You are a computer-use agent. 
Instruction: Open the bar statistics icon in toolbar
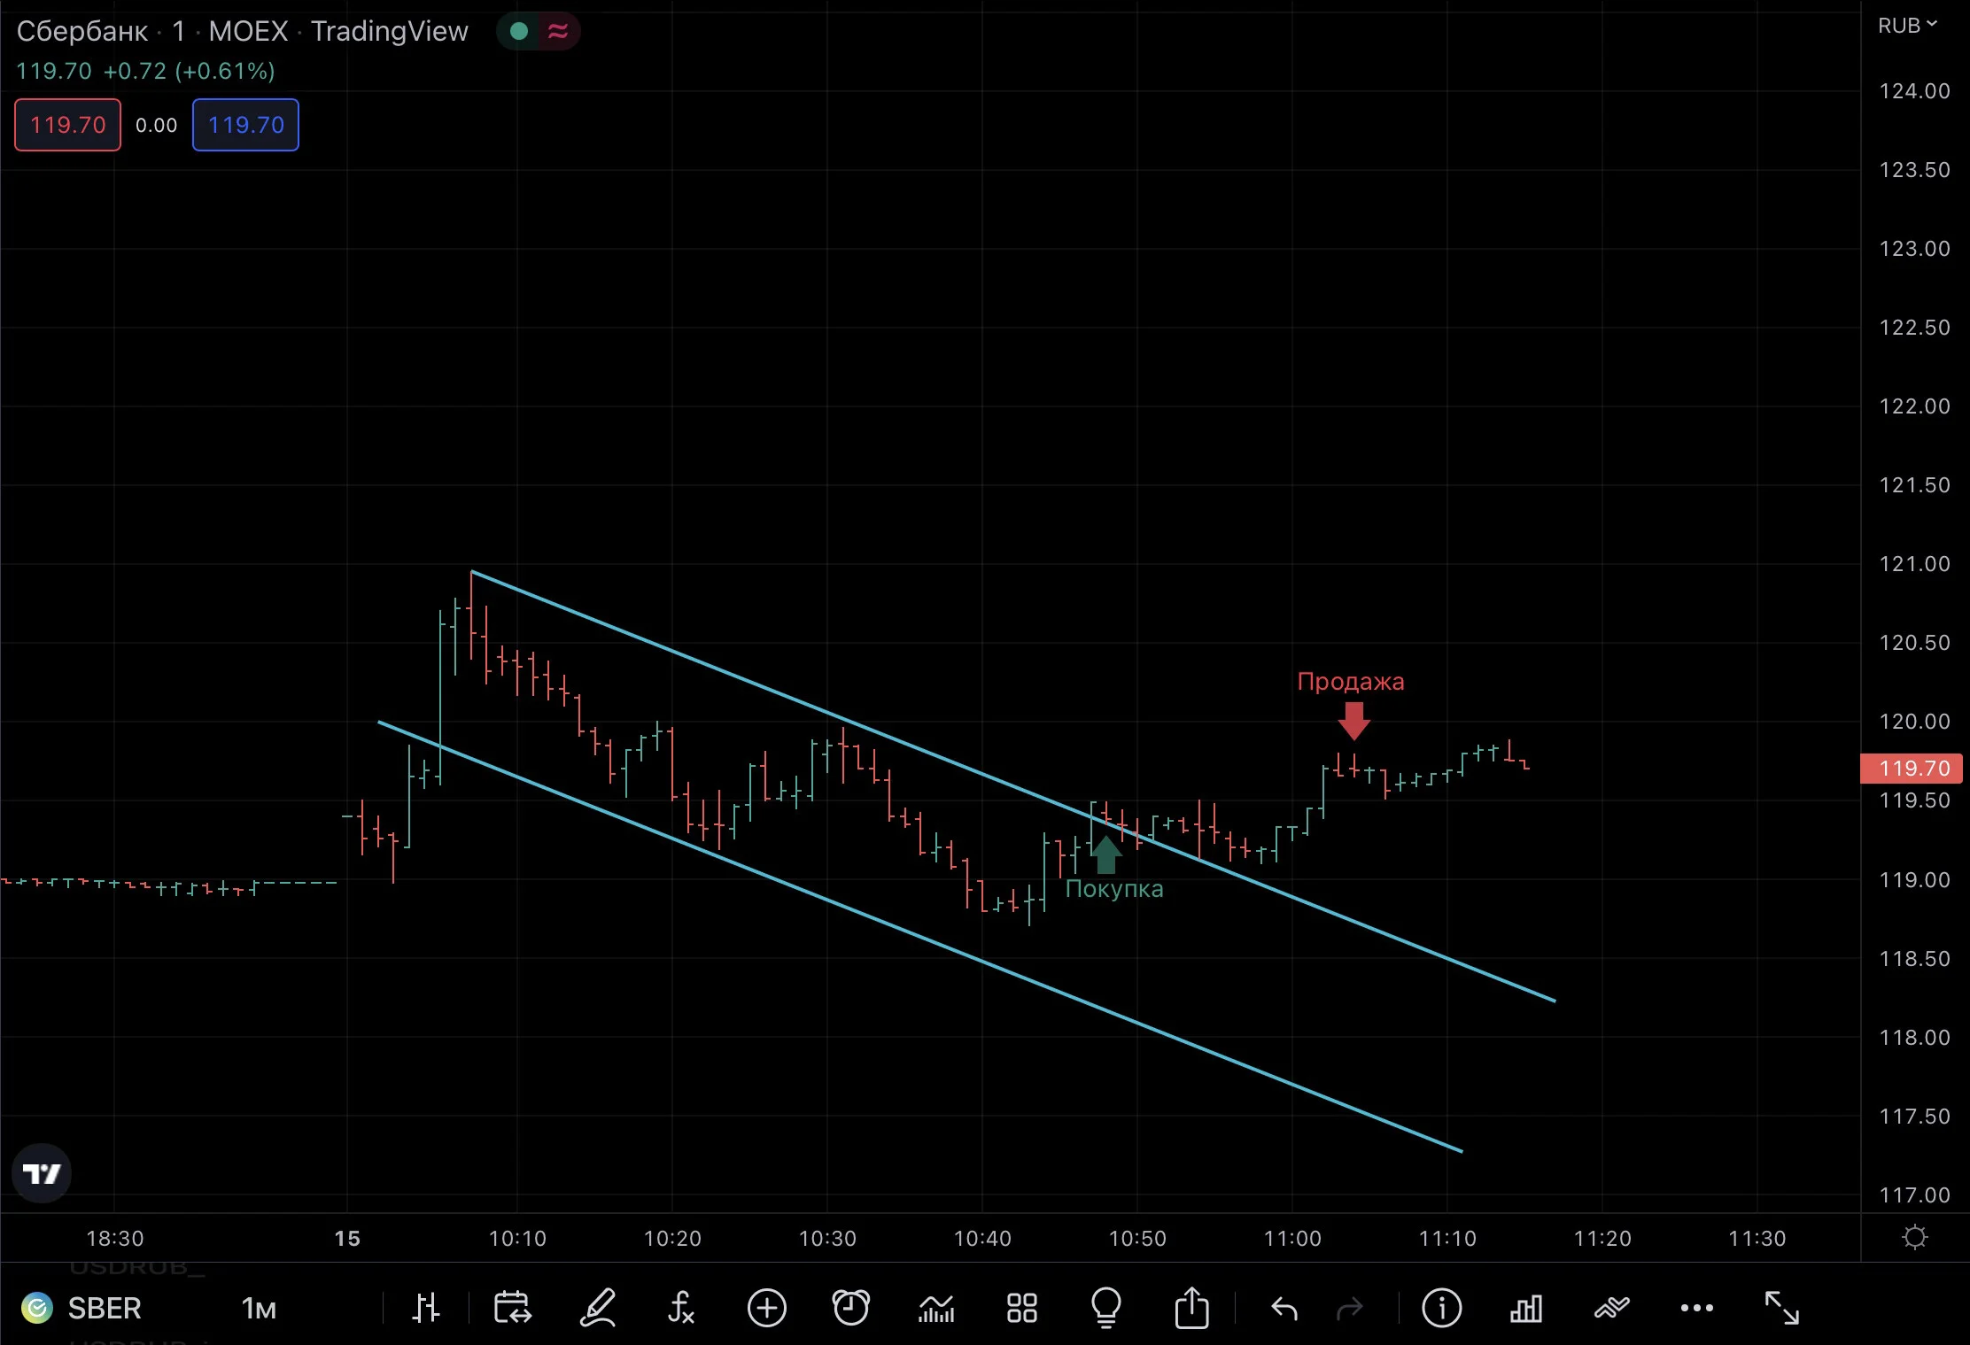coord(1526,1308)
